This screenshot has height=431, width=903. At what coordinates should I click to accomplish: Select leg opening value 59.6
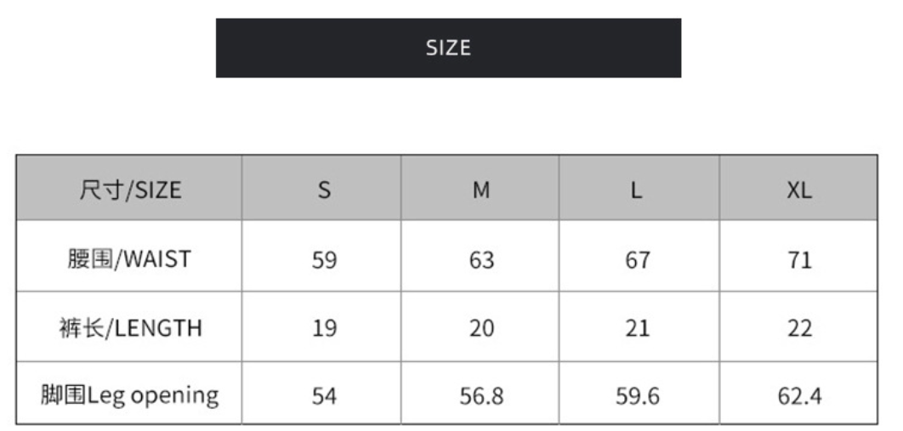(x=638, y=396)
